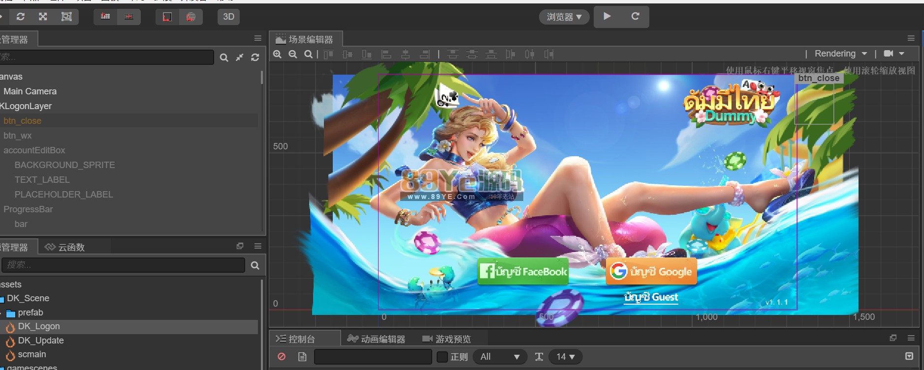
Task: Align selected nodes to right
Action: point(425,54)
